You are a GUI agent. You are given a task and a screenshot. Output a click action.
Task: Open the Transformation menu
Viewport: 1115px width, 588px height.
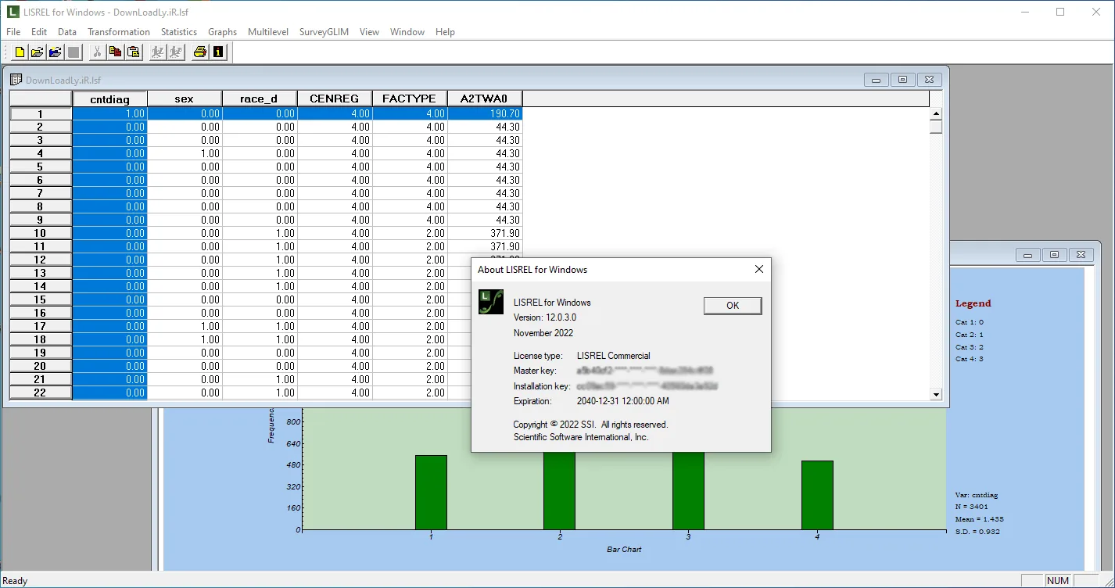click(119, 32)
